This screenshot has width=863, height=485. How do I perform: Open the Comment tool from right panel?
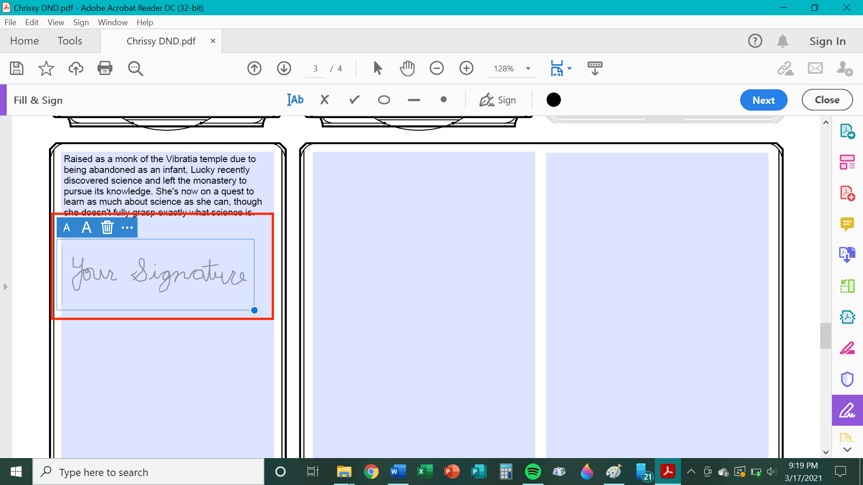pyautogui.click(x=847, y=224)
